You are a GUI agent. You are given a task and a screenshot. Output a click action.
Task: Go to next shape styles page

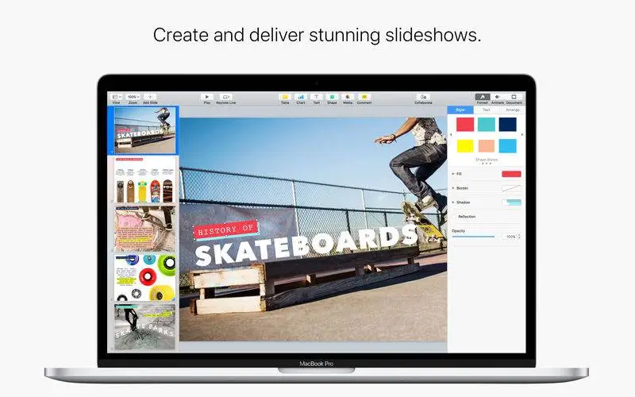pos(522,134)
